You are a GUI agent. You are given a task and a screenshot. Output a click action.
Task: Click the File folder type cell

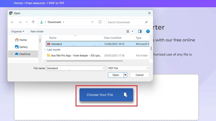(142, 55)
